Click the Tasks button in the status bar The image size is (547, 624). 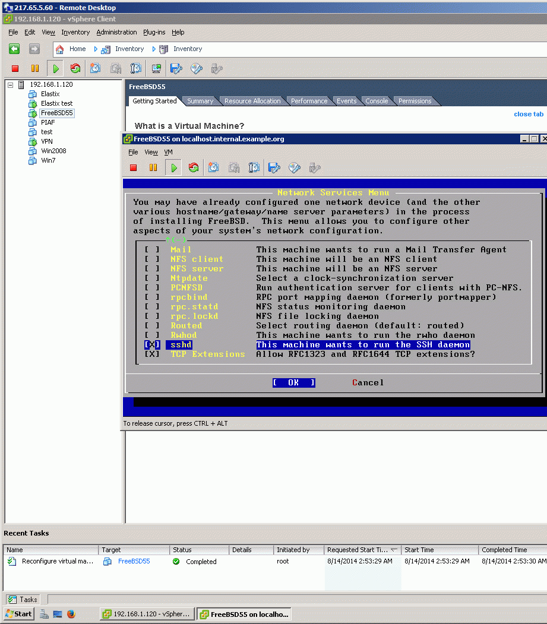pyautogui.click(x=23, y=599)
